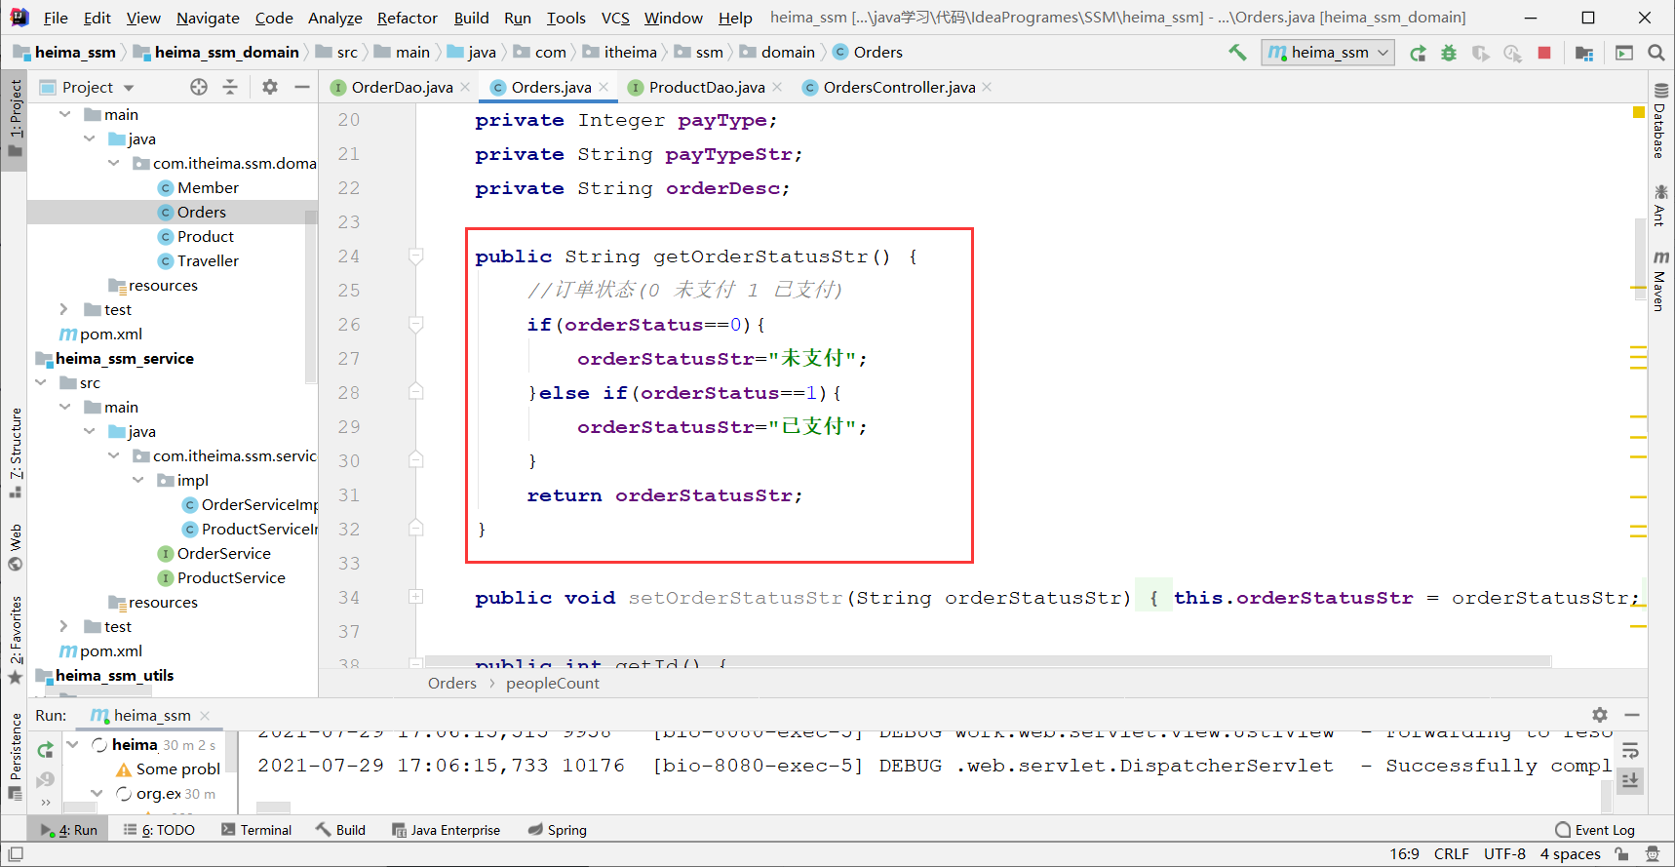Open the VCS menu

coord(615,18)
